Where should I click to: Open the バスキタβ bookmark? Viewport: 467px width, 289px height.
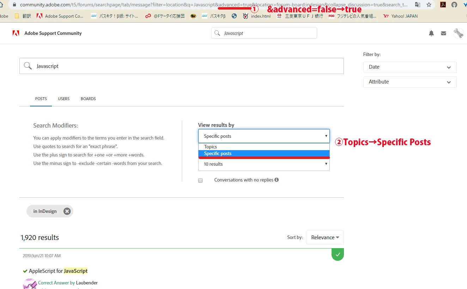pos(214,16)
